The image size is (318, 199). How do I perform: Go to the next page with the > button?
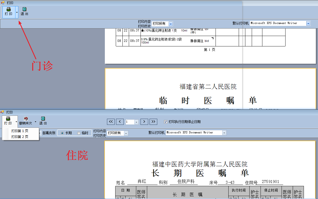click(x=144, y=122)
